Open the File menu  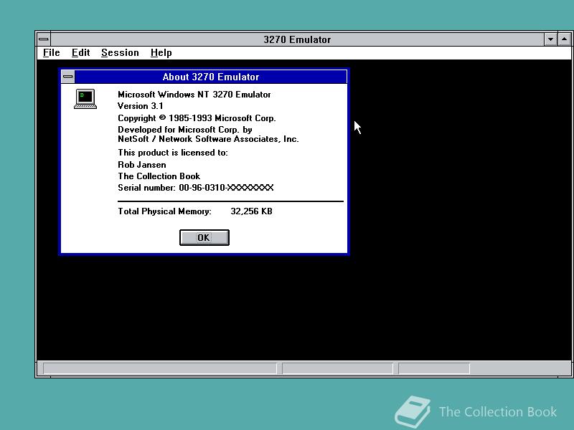[51, 52]
